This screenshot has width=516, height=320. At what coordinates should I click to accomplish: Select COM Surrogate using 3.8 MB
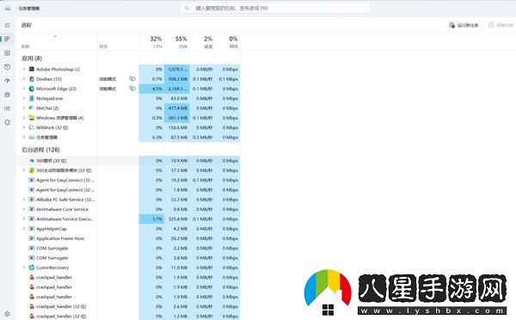52,258
